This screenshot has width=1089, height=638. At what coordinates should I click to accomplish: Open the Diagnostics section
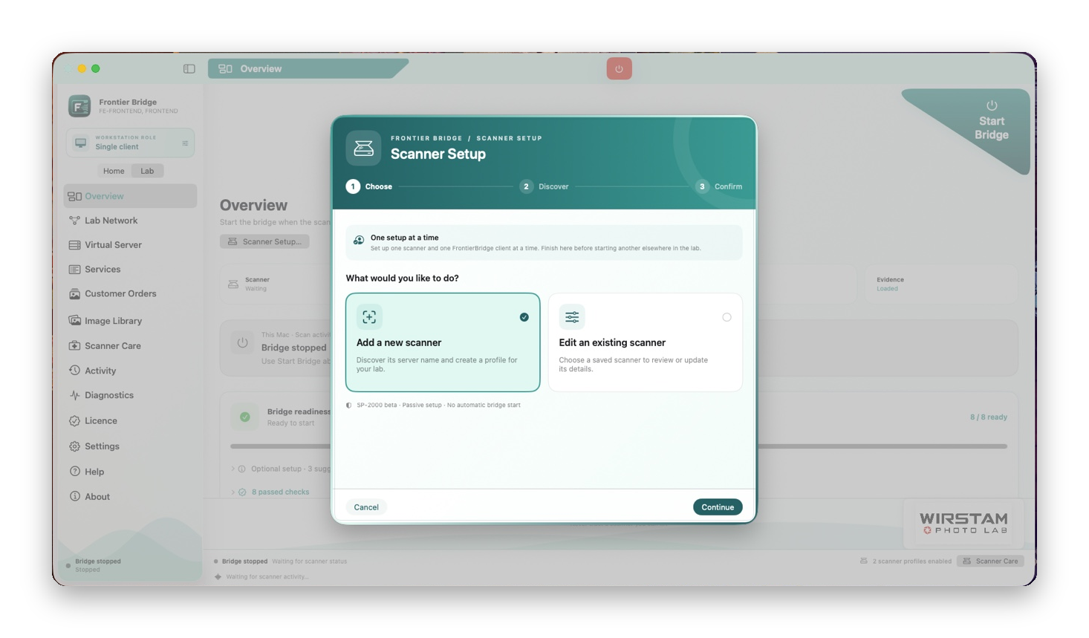pyautogui.click(x=130, y=395)
